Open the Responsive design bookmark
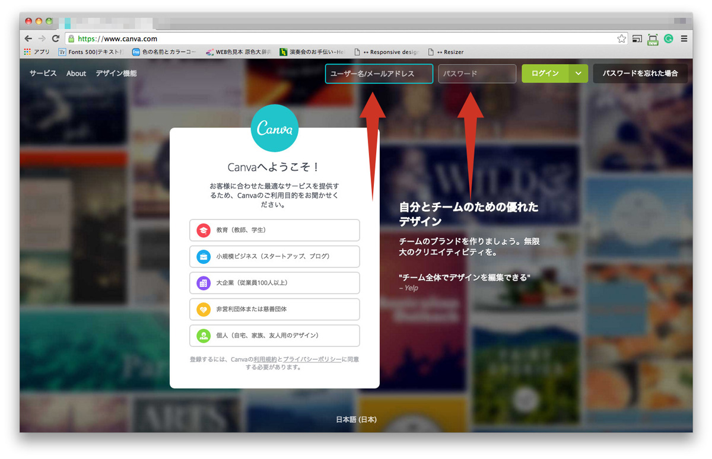 [x=386, y=52]
